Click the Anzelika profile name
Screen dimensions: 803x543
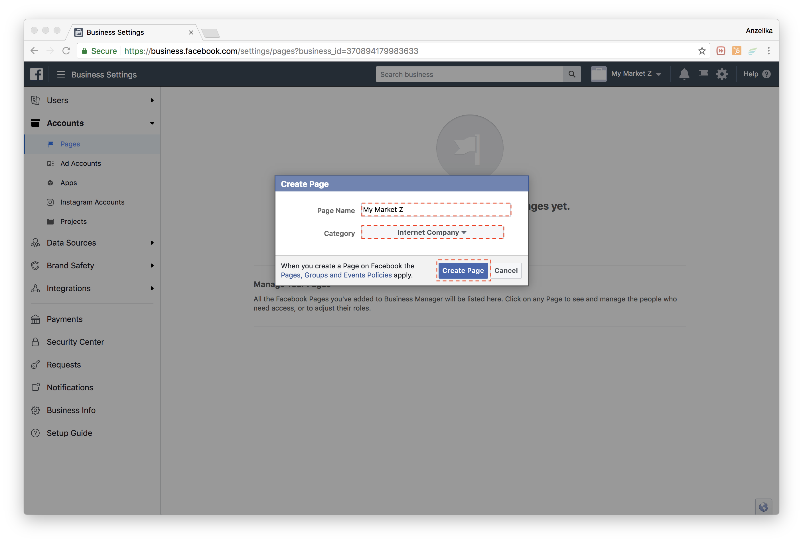click(x=759, y=31)
